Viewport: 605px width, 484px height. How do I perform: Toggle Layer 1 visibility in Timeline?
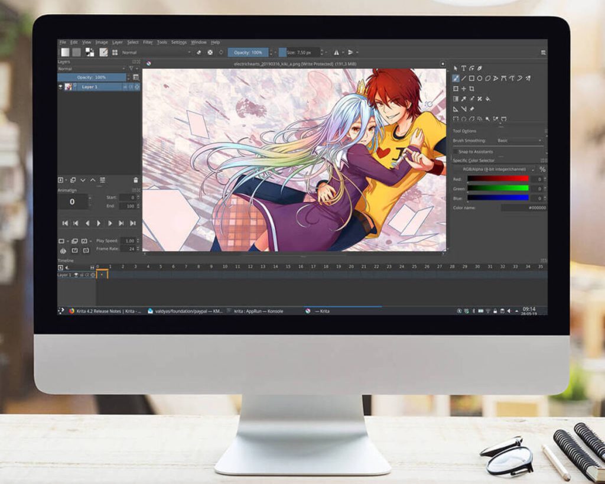(x=76, y=275)
